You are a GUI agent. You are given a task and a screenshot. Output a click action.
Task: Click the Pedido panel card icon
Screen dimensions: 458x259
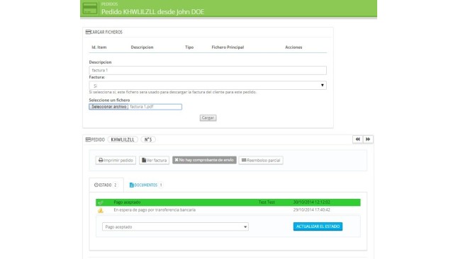pos(88,139)
